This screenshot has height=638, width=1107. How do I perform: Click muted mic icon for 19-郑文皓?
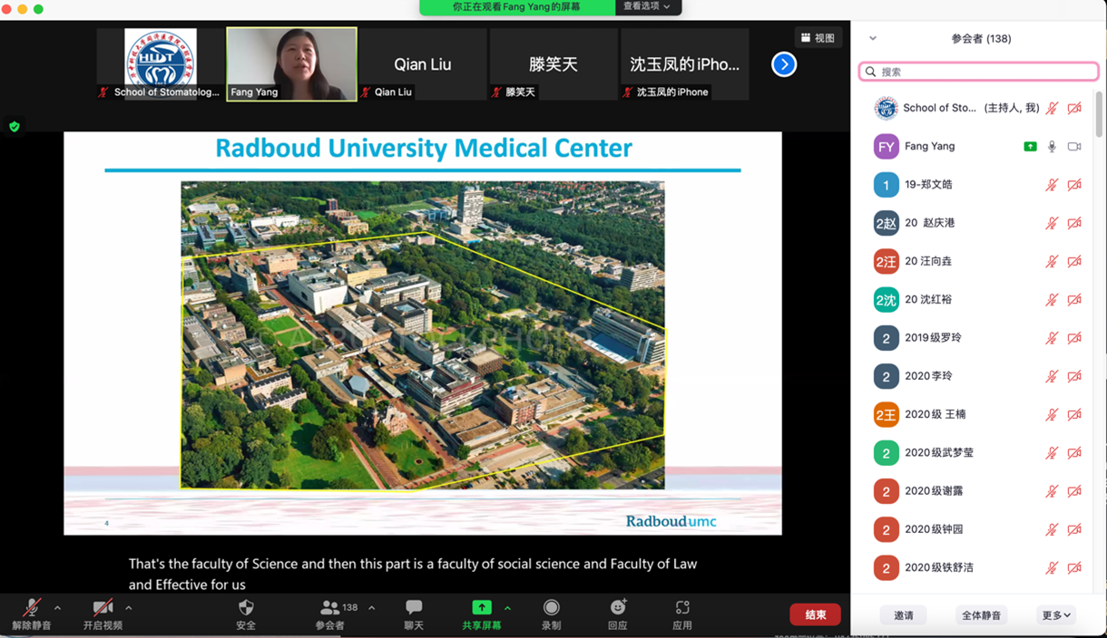pos(1052,185)
